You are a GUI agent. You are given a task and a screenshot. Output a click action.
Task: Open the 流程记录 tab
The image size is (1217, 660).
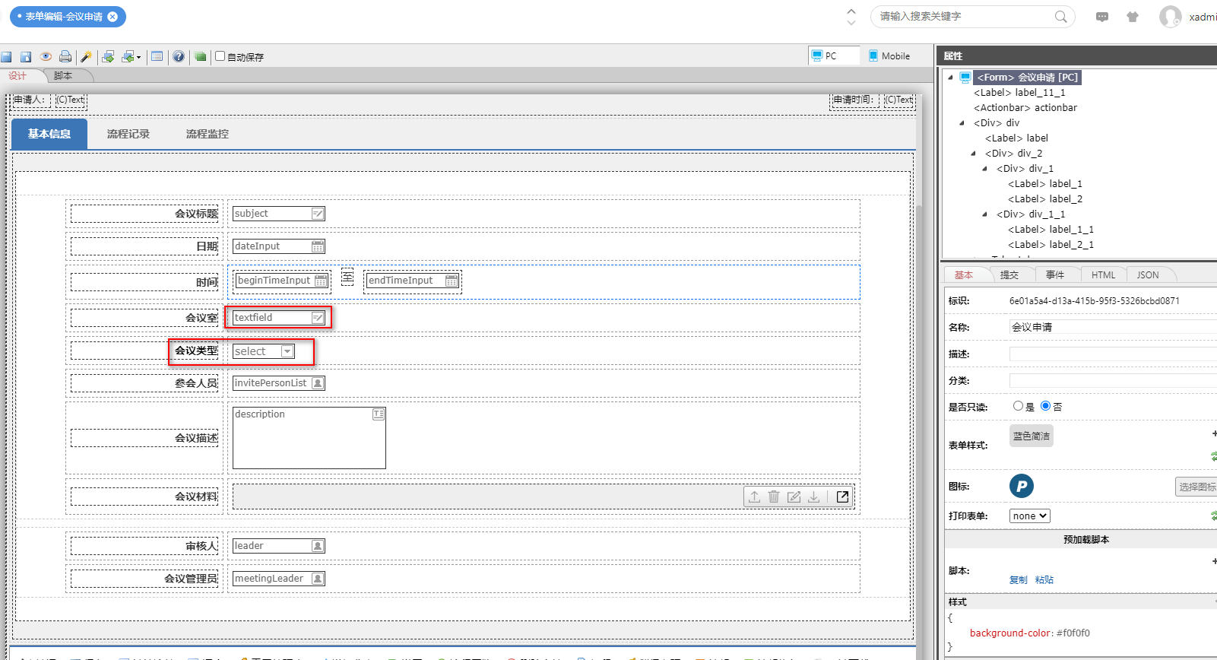(x=128, y=134)
